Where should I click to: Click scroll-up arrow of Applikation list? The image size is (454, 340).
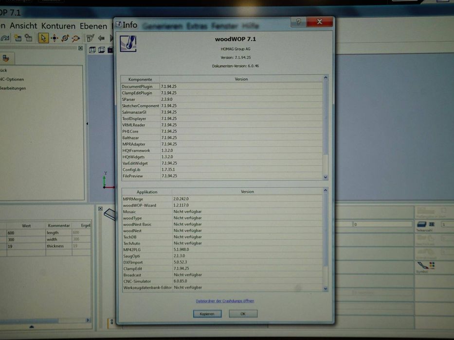(x=326, y=190)
